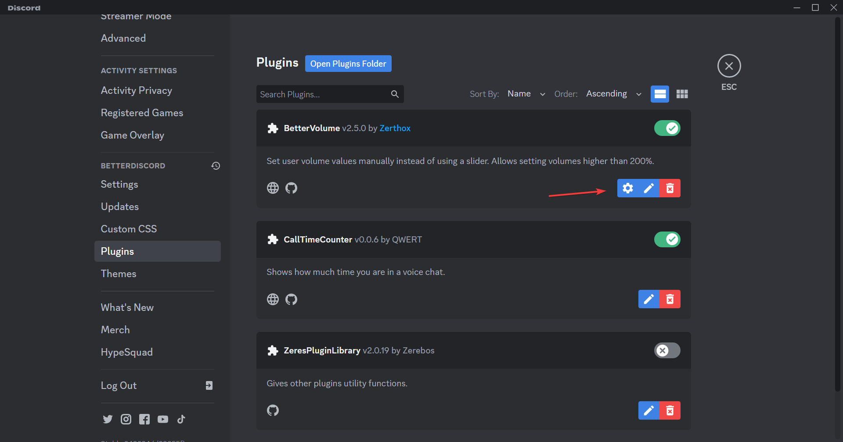The image size is (843, 442).
Task: Edit the ZeresPluginLibrary plugin
Action: (649, 410)
